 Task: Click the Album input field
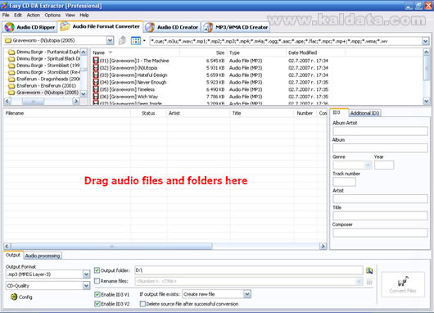click(380, 148)
